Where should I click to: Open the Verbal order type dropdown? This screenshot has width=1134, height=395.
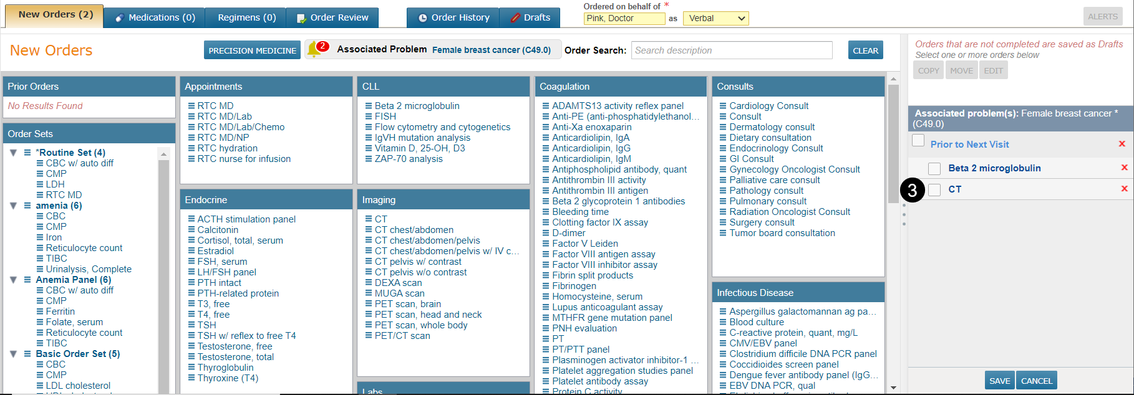click(715, 18)
